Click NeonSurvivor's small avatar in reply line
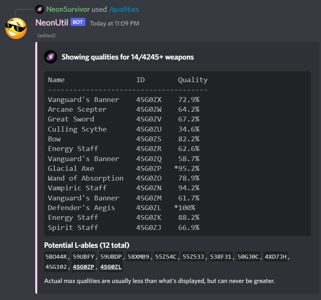Viewport: 321px width, 300px height. pos(40,9)
